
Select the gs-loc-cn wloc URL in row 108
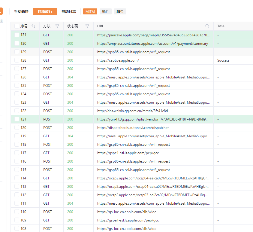coord(127,229)
